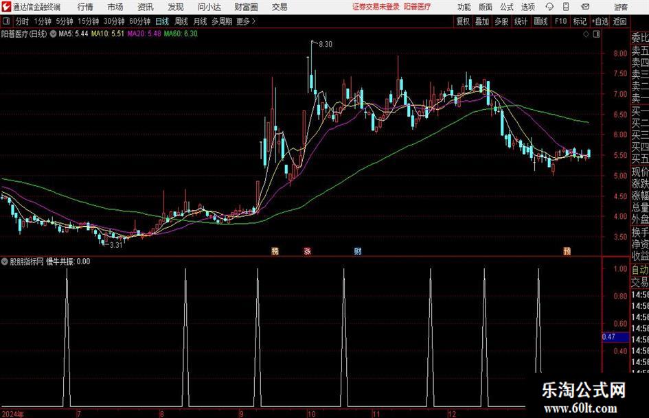The width and height of the screenshot is (649, 418).
Task: Select the 自动 label in right panel
Action: point(639,270)
